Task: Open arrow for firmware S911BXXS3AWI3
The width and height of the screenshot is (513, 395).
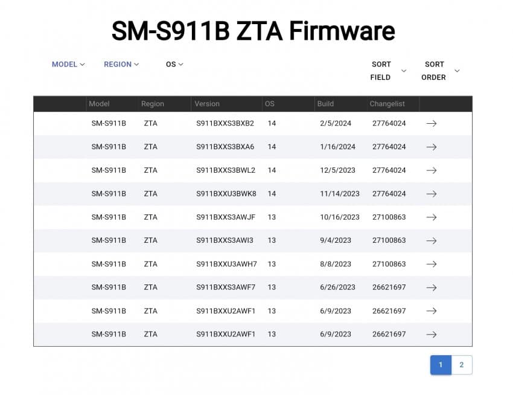Action: [431, 241]
